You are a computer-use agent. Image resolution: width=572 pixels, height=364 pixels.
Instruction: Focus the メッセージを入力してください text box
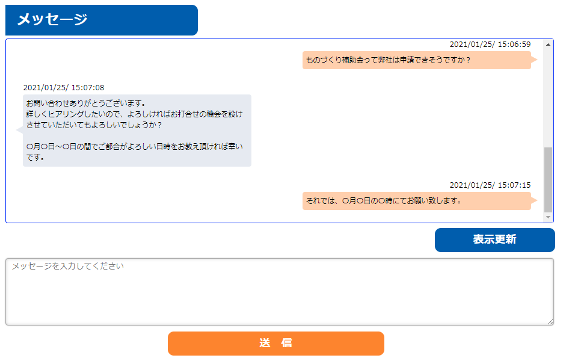coord(279,292)
